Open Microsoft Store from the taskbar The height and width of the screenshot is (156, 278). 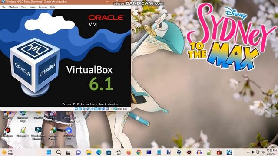pos(109,152)
